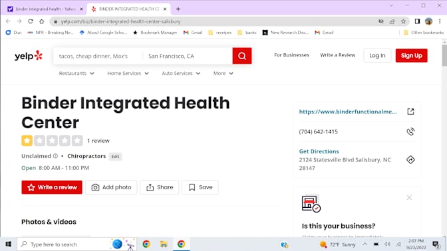Open the Write a Review header link
Viewport: 447px width, 251px height.
[x=337, y=55]
